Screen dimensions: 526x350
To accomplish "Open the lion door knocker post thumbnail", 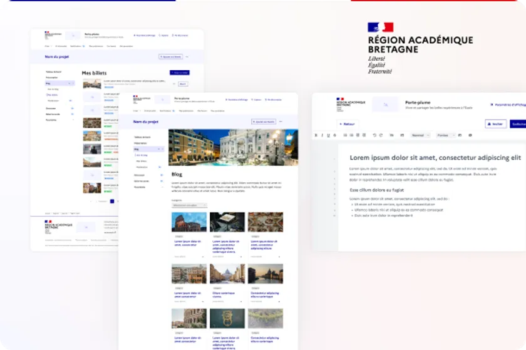I will click(227, 318).
